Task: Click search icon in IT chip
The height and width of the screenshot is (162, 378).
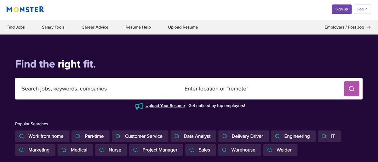Action: (x=324, y=136)
